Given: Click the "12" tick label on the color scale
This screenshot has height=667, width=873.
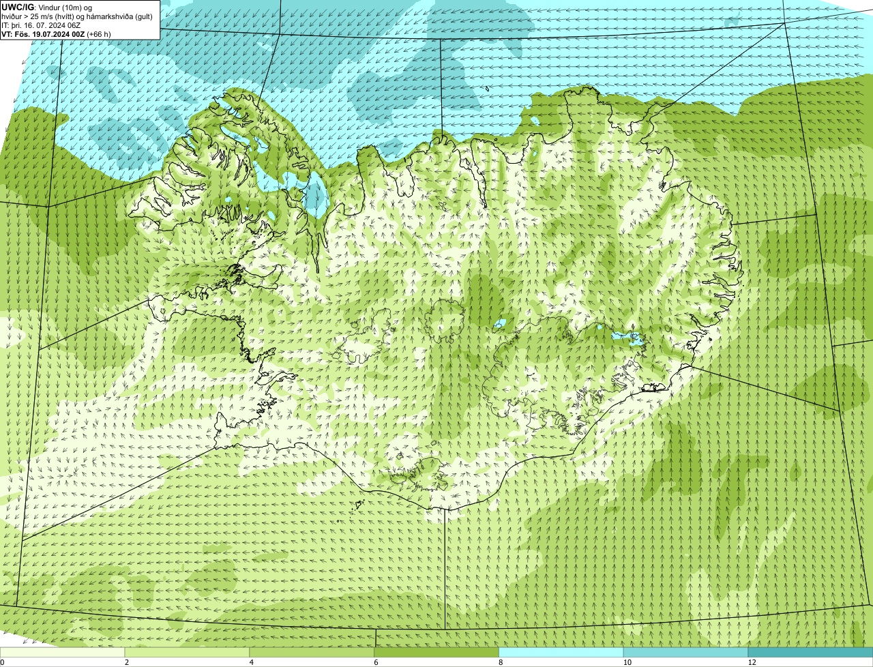Looking at the screenshot, I should [x=752, y=662].
